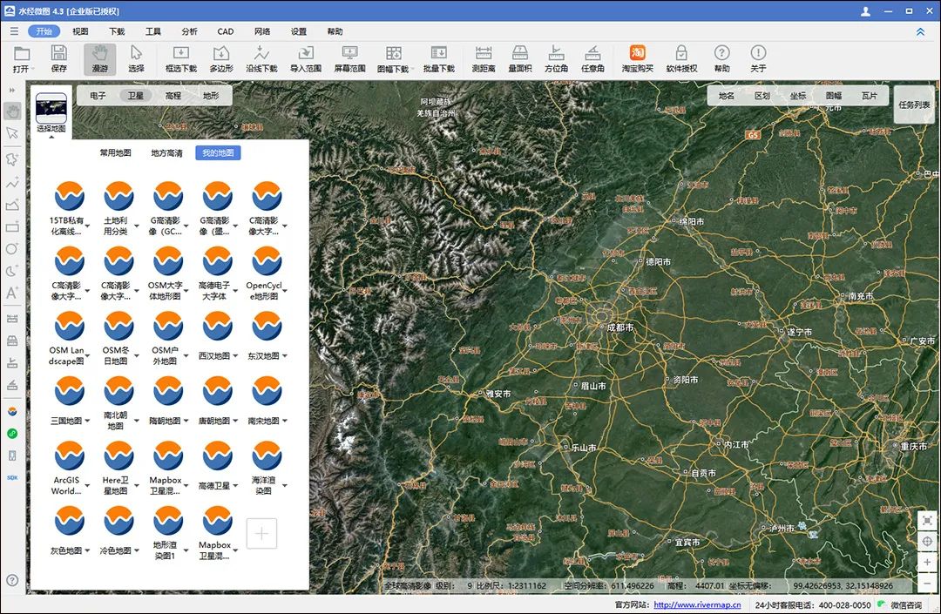The image size is (941, 614).
Task: Toggle the 地名 place names overlay
Action: 726,95
